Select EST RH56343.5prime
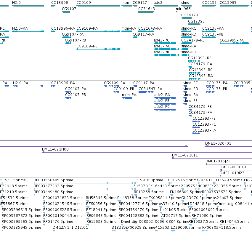 pos(87,201)
